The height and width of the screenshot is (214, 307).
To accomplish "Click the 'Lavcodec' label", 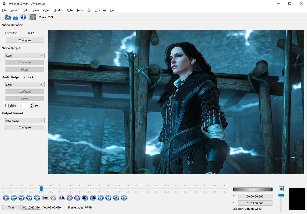I will [11, 33].
